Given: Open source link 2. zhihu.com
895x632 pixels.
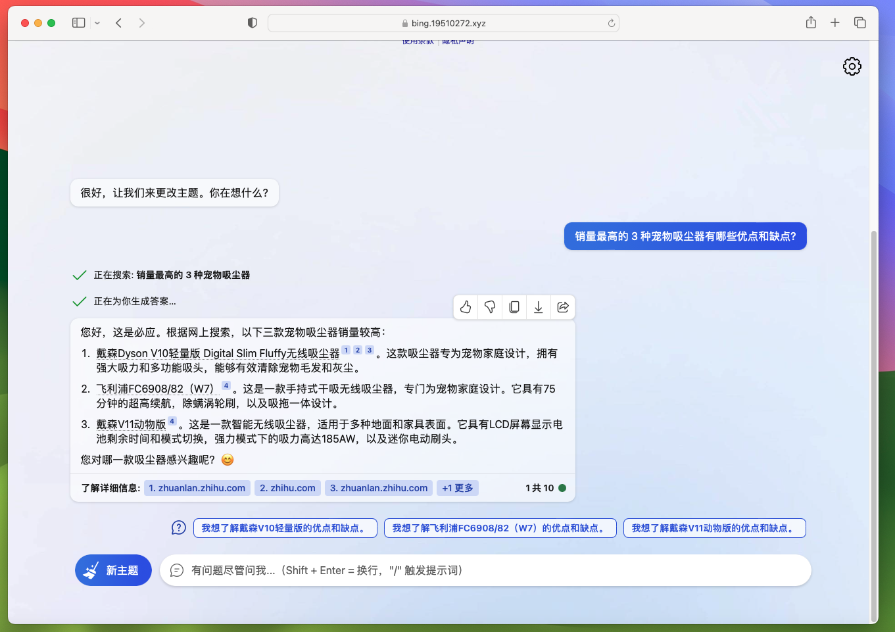Looking at the screenshot, I should tap(287, 488).
